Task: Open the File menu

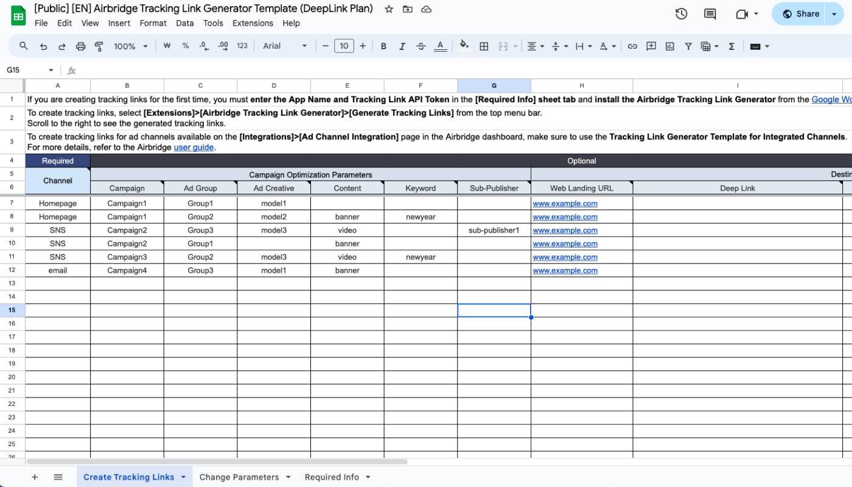Action: pyautogui.click(x=41, y=23)
